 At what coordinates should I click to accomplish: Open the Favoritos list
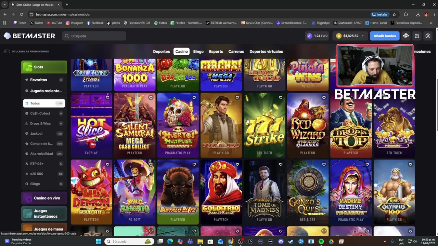[44, 80]
